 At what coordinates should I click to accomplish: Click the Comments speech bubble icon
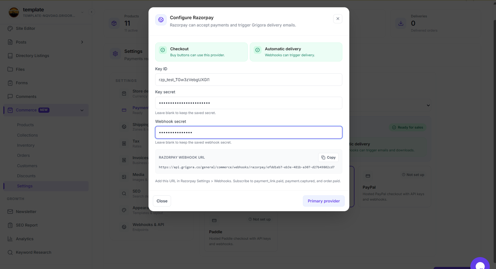10,96
